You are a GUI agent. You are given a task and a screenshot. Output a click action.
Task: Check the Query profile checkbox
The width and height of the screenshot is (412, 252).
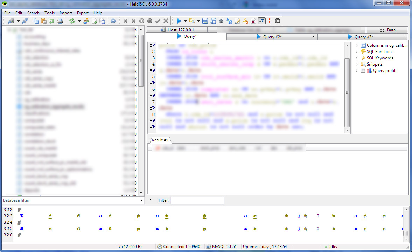pyautogui.click(x=363, y=71)
